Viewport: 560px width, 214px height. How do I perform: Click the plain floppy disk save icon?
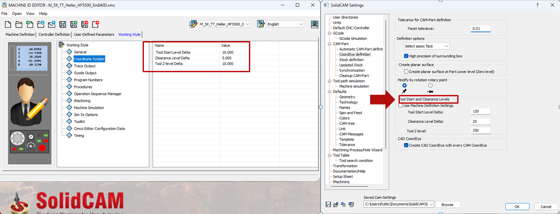[x=63, y=25]
